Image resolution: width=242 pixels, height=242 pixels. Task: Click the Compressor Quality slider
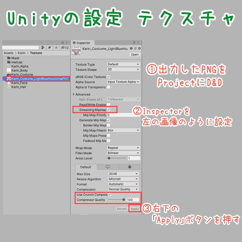[x=117, y=200]
